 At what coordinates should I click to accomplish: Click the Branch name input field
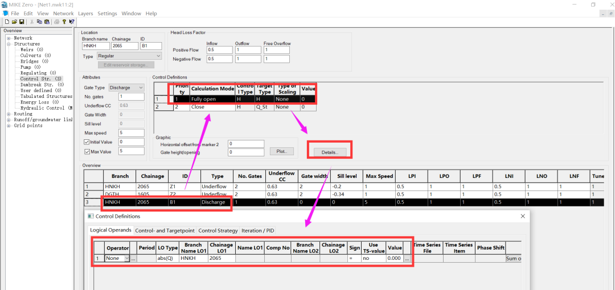[96, 46]
